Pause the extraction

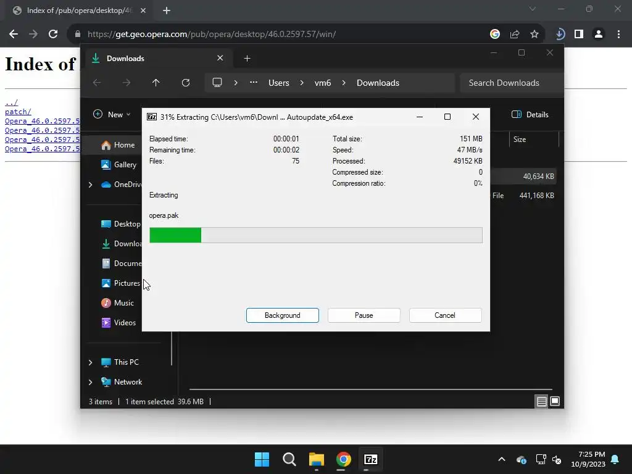click(x=364, y=315)
